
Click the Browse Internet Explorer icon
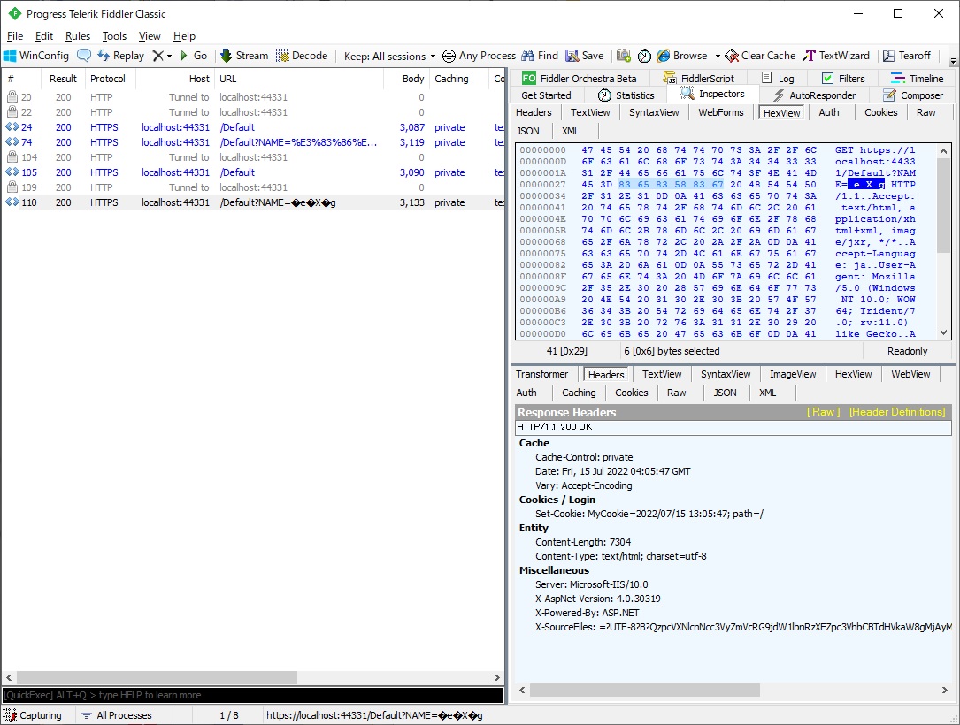[664, 56]
